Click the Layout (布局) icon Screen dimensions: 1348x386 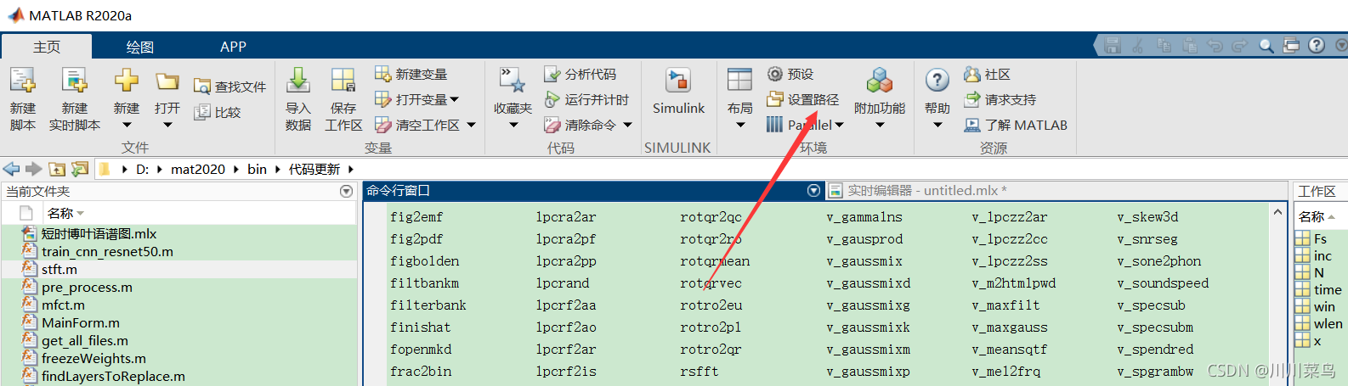(739, 81)
